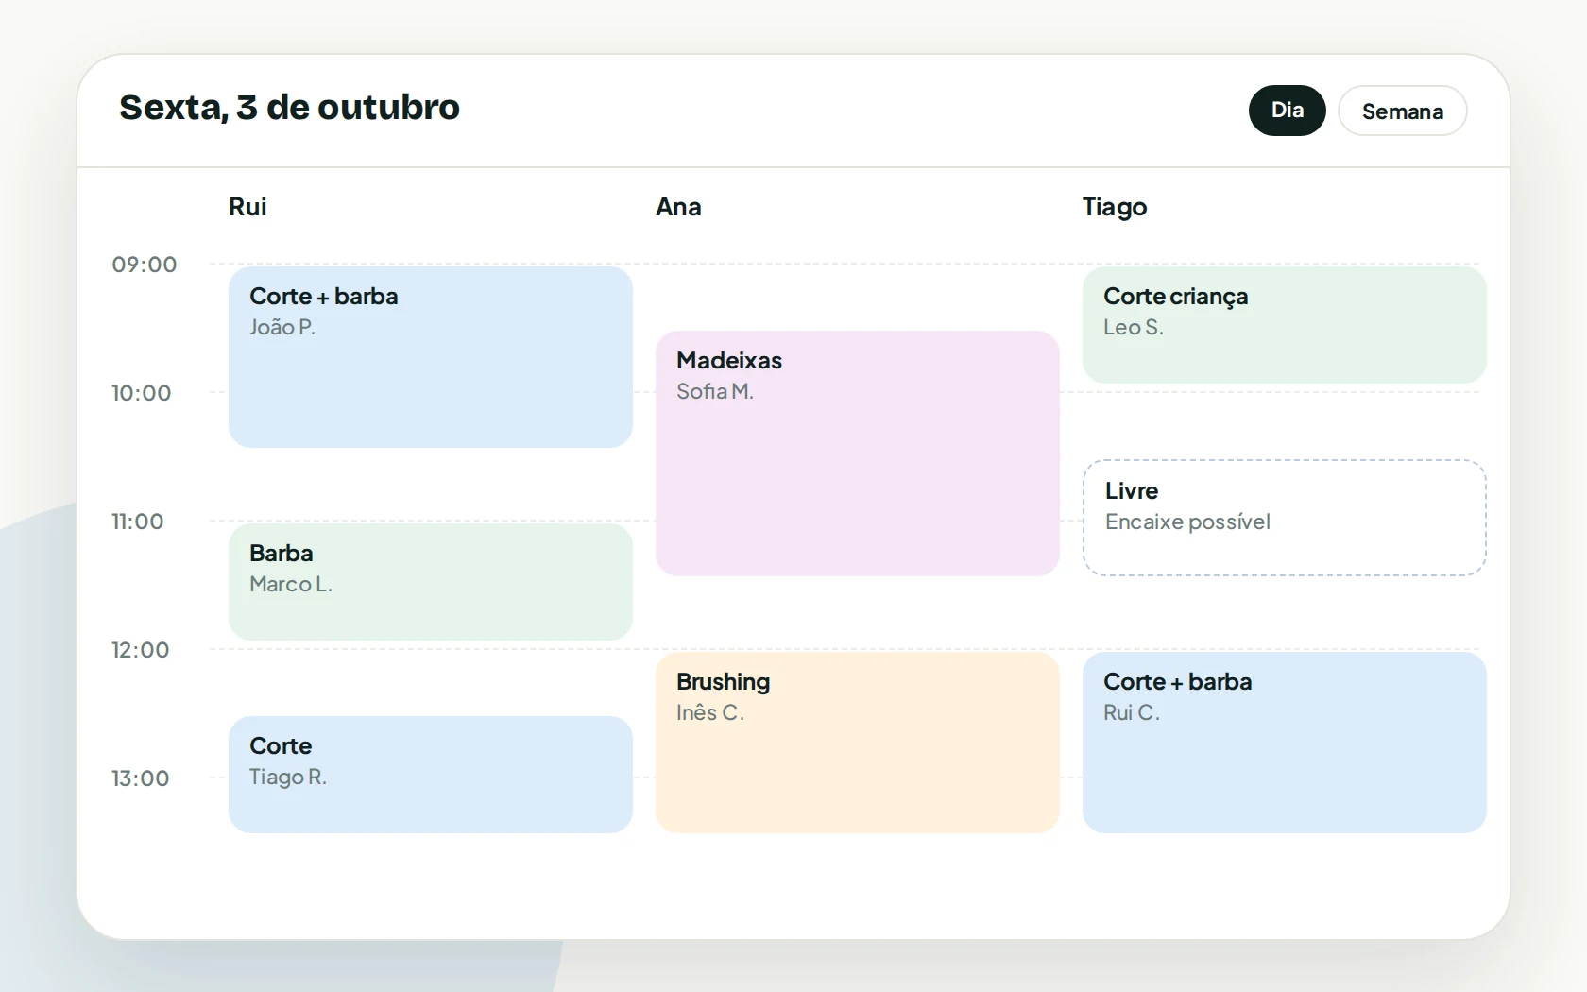Open the Brushing appointment for Inês C.
Image resolution: width=1587 pixels, height=992 pixels.
(x=857, y=743)
